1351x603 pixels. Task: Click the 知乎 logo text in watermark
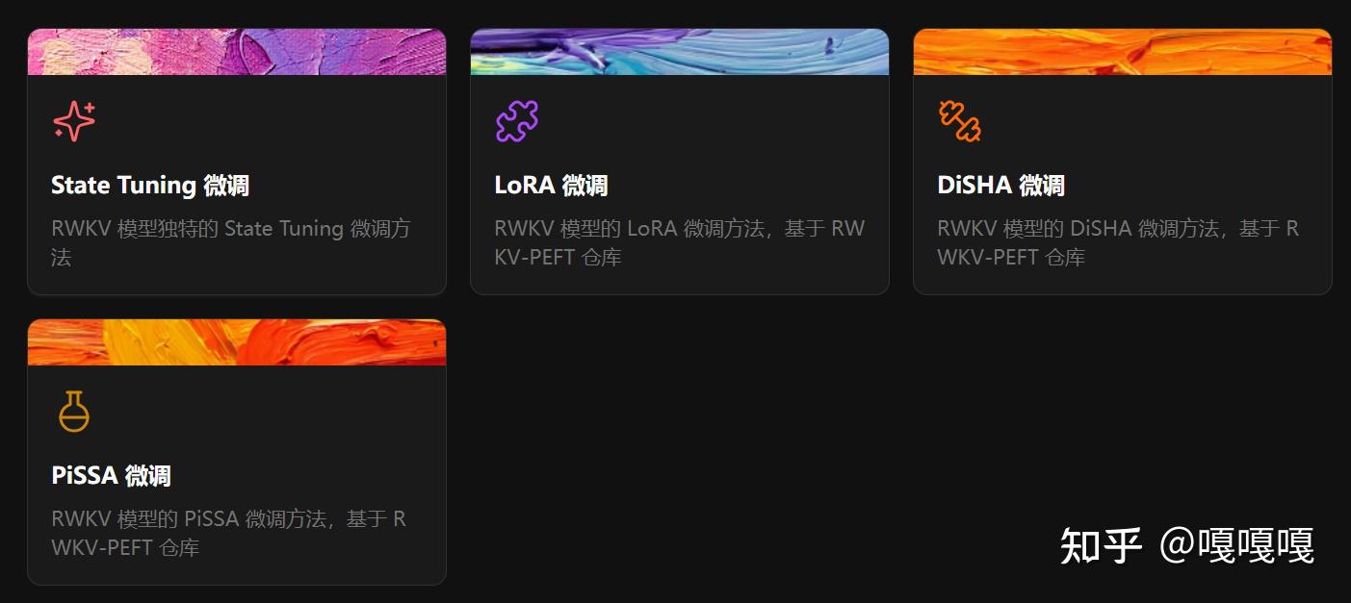pyautogui.click(x=1102, y=545)
